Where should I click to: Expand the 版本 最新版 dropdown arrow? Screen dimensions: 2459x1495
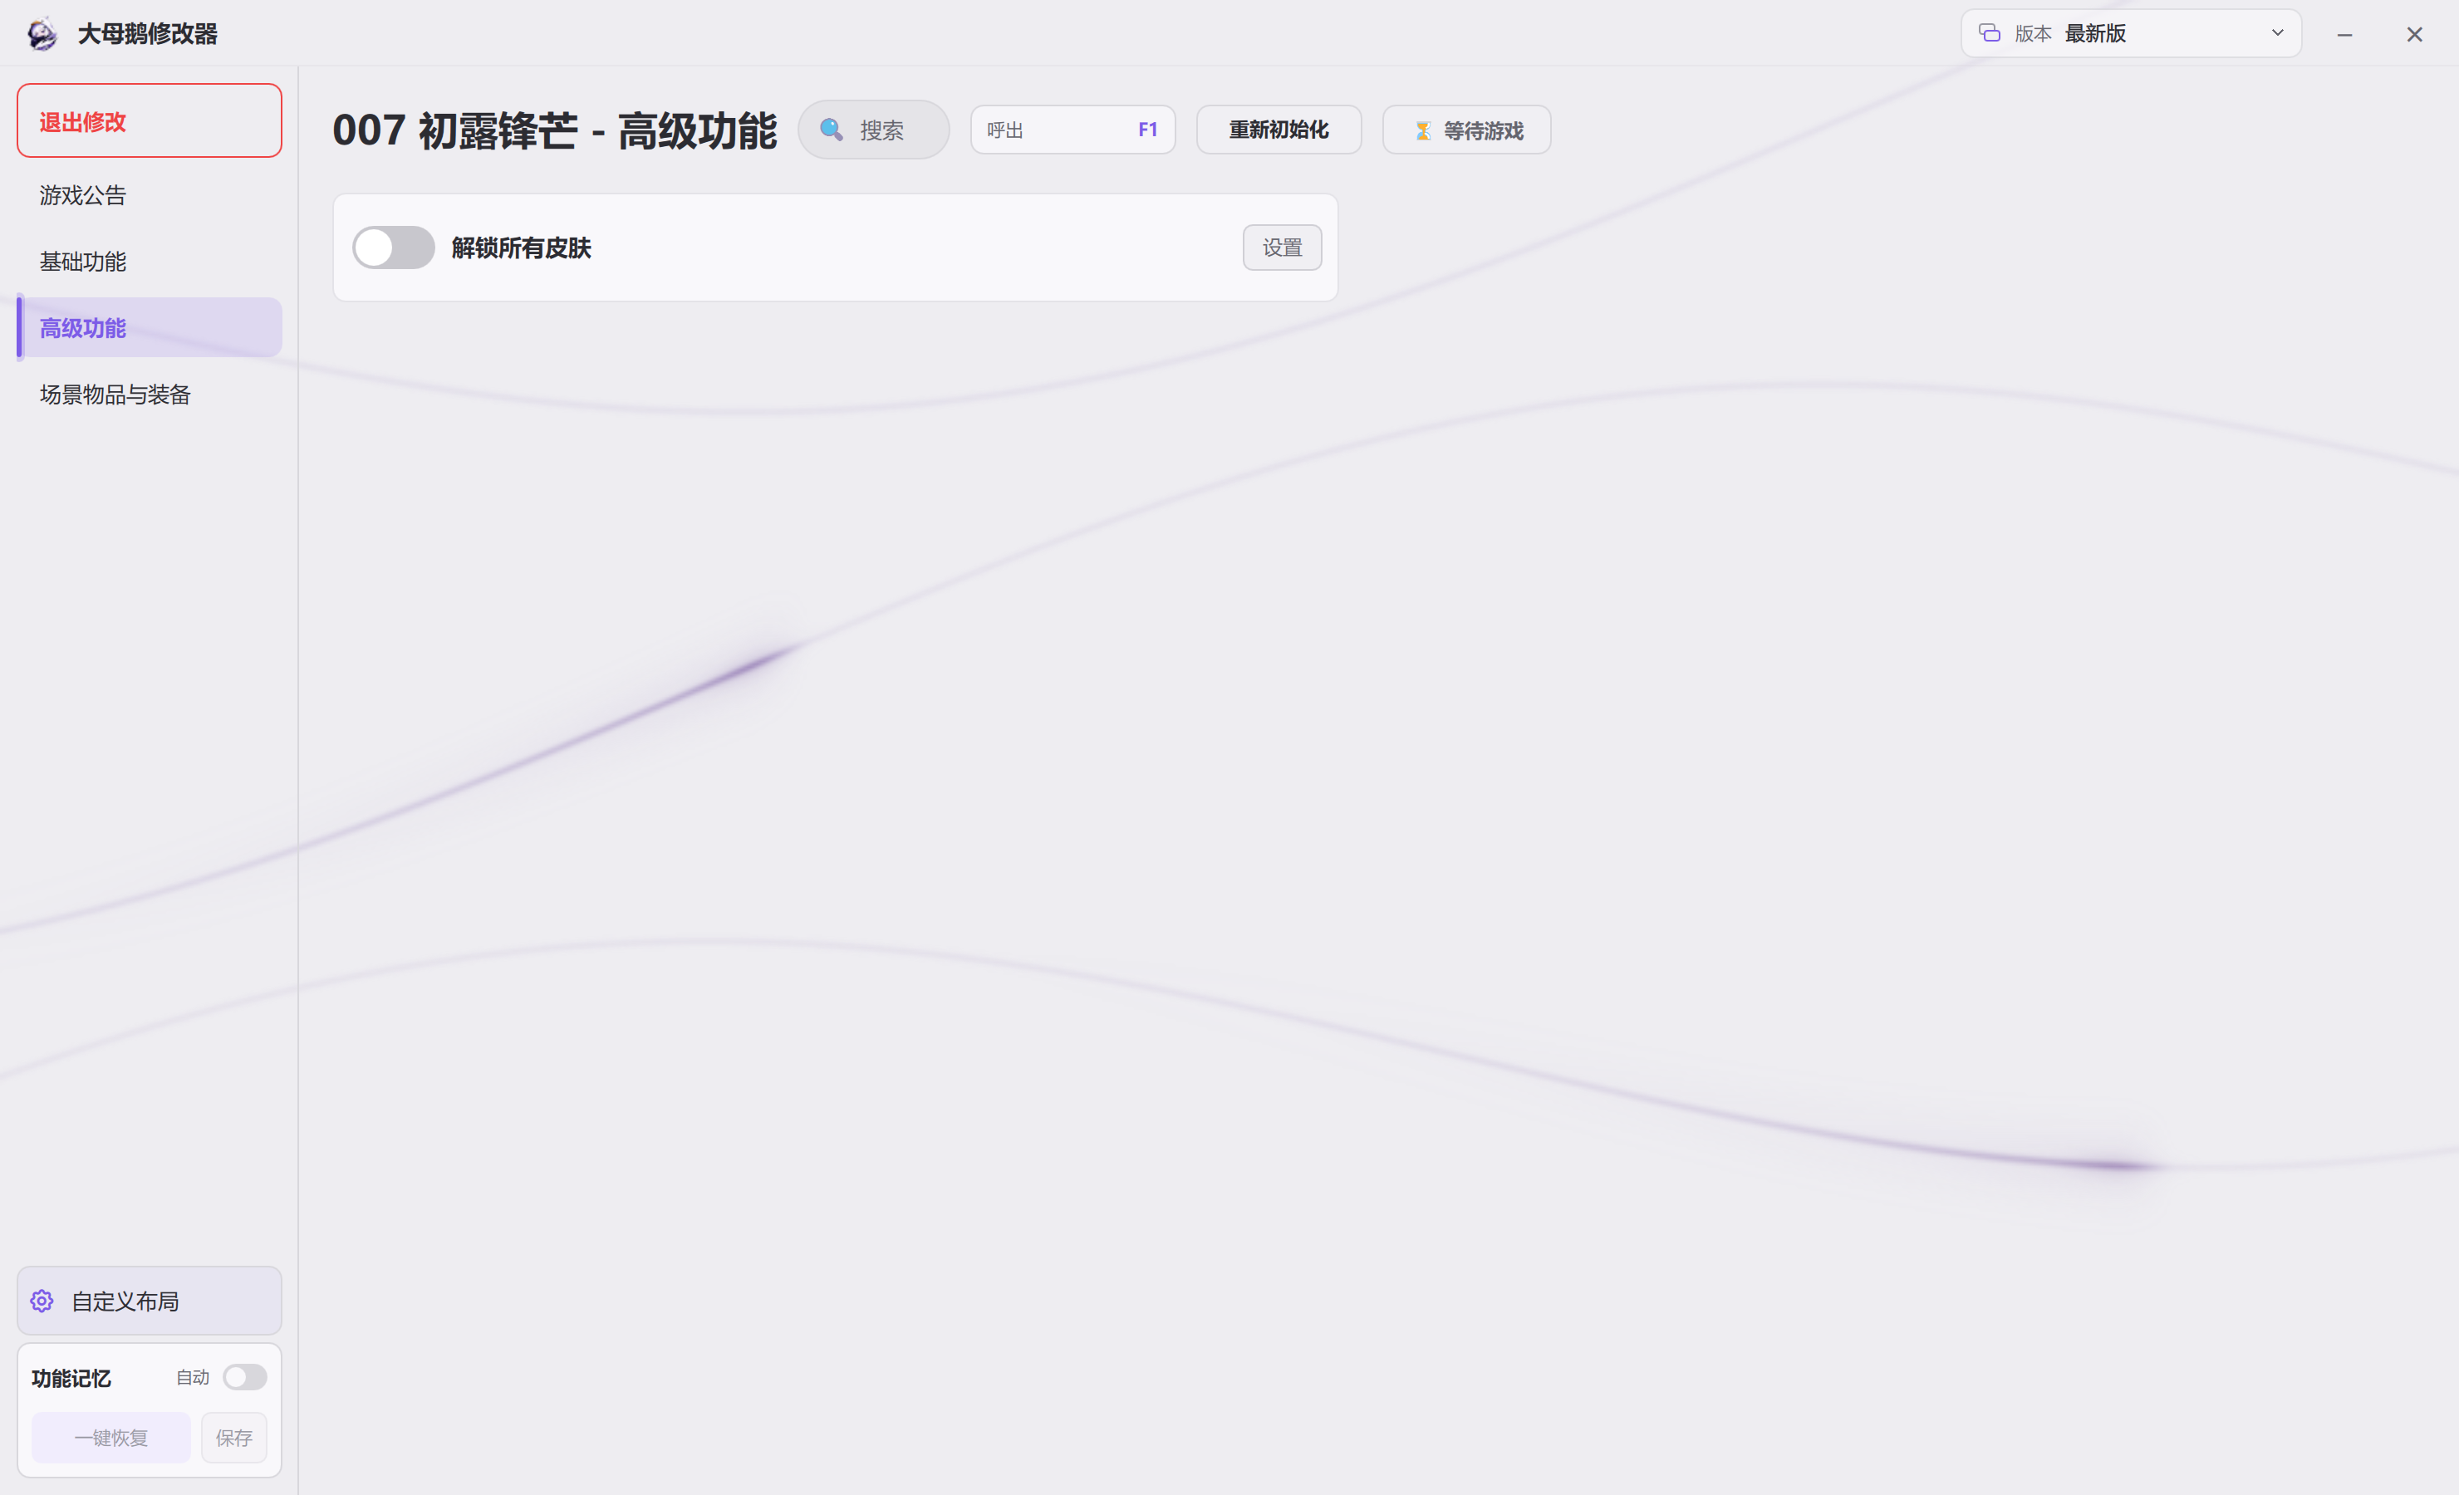tap(2277, 33)
